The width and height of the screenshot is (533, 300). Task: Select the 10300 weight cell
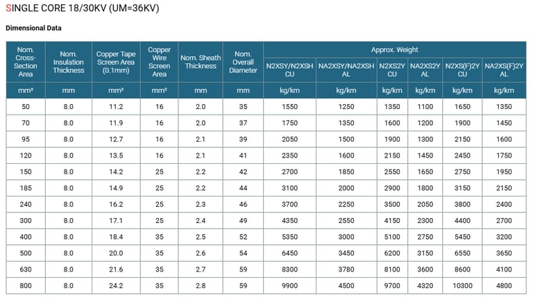pos(462,284)
